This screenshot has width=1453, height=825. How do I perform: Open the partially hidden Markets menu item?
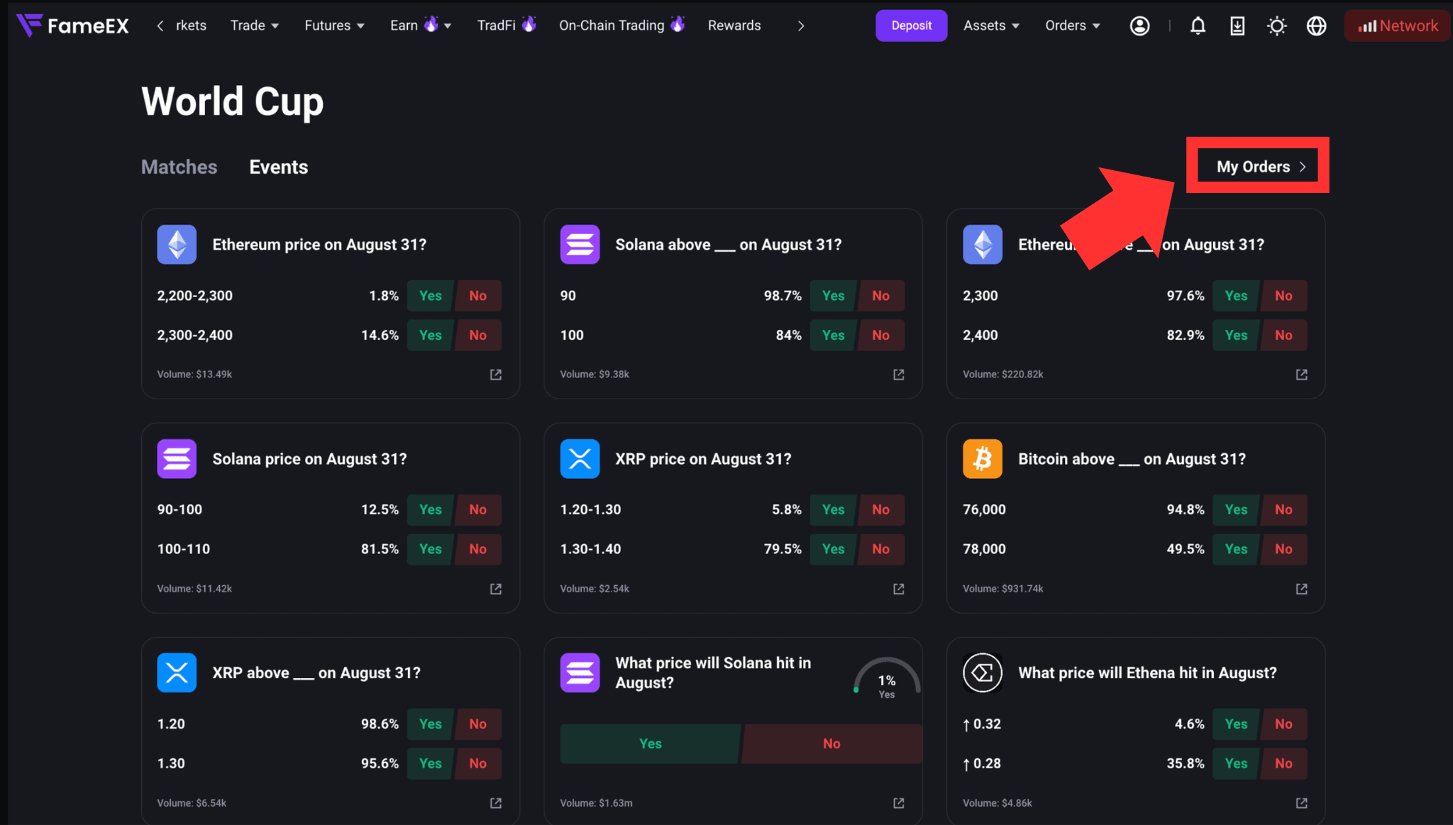tap(191, 26)
